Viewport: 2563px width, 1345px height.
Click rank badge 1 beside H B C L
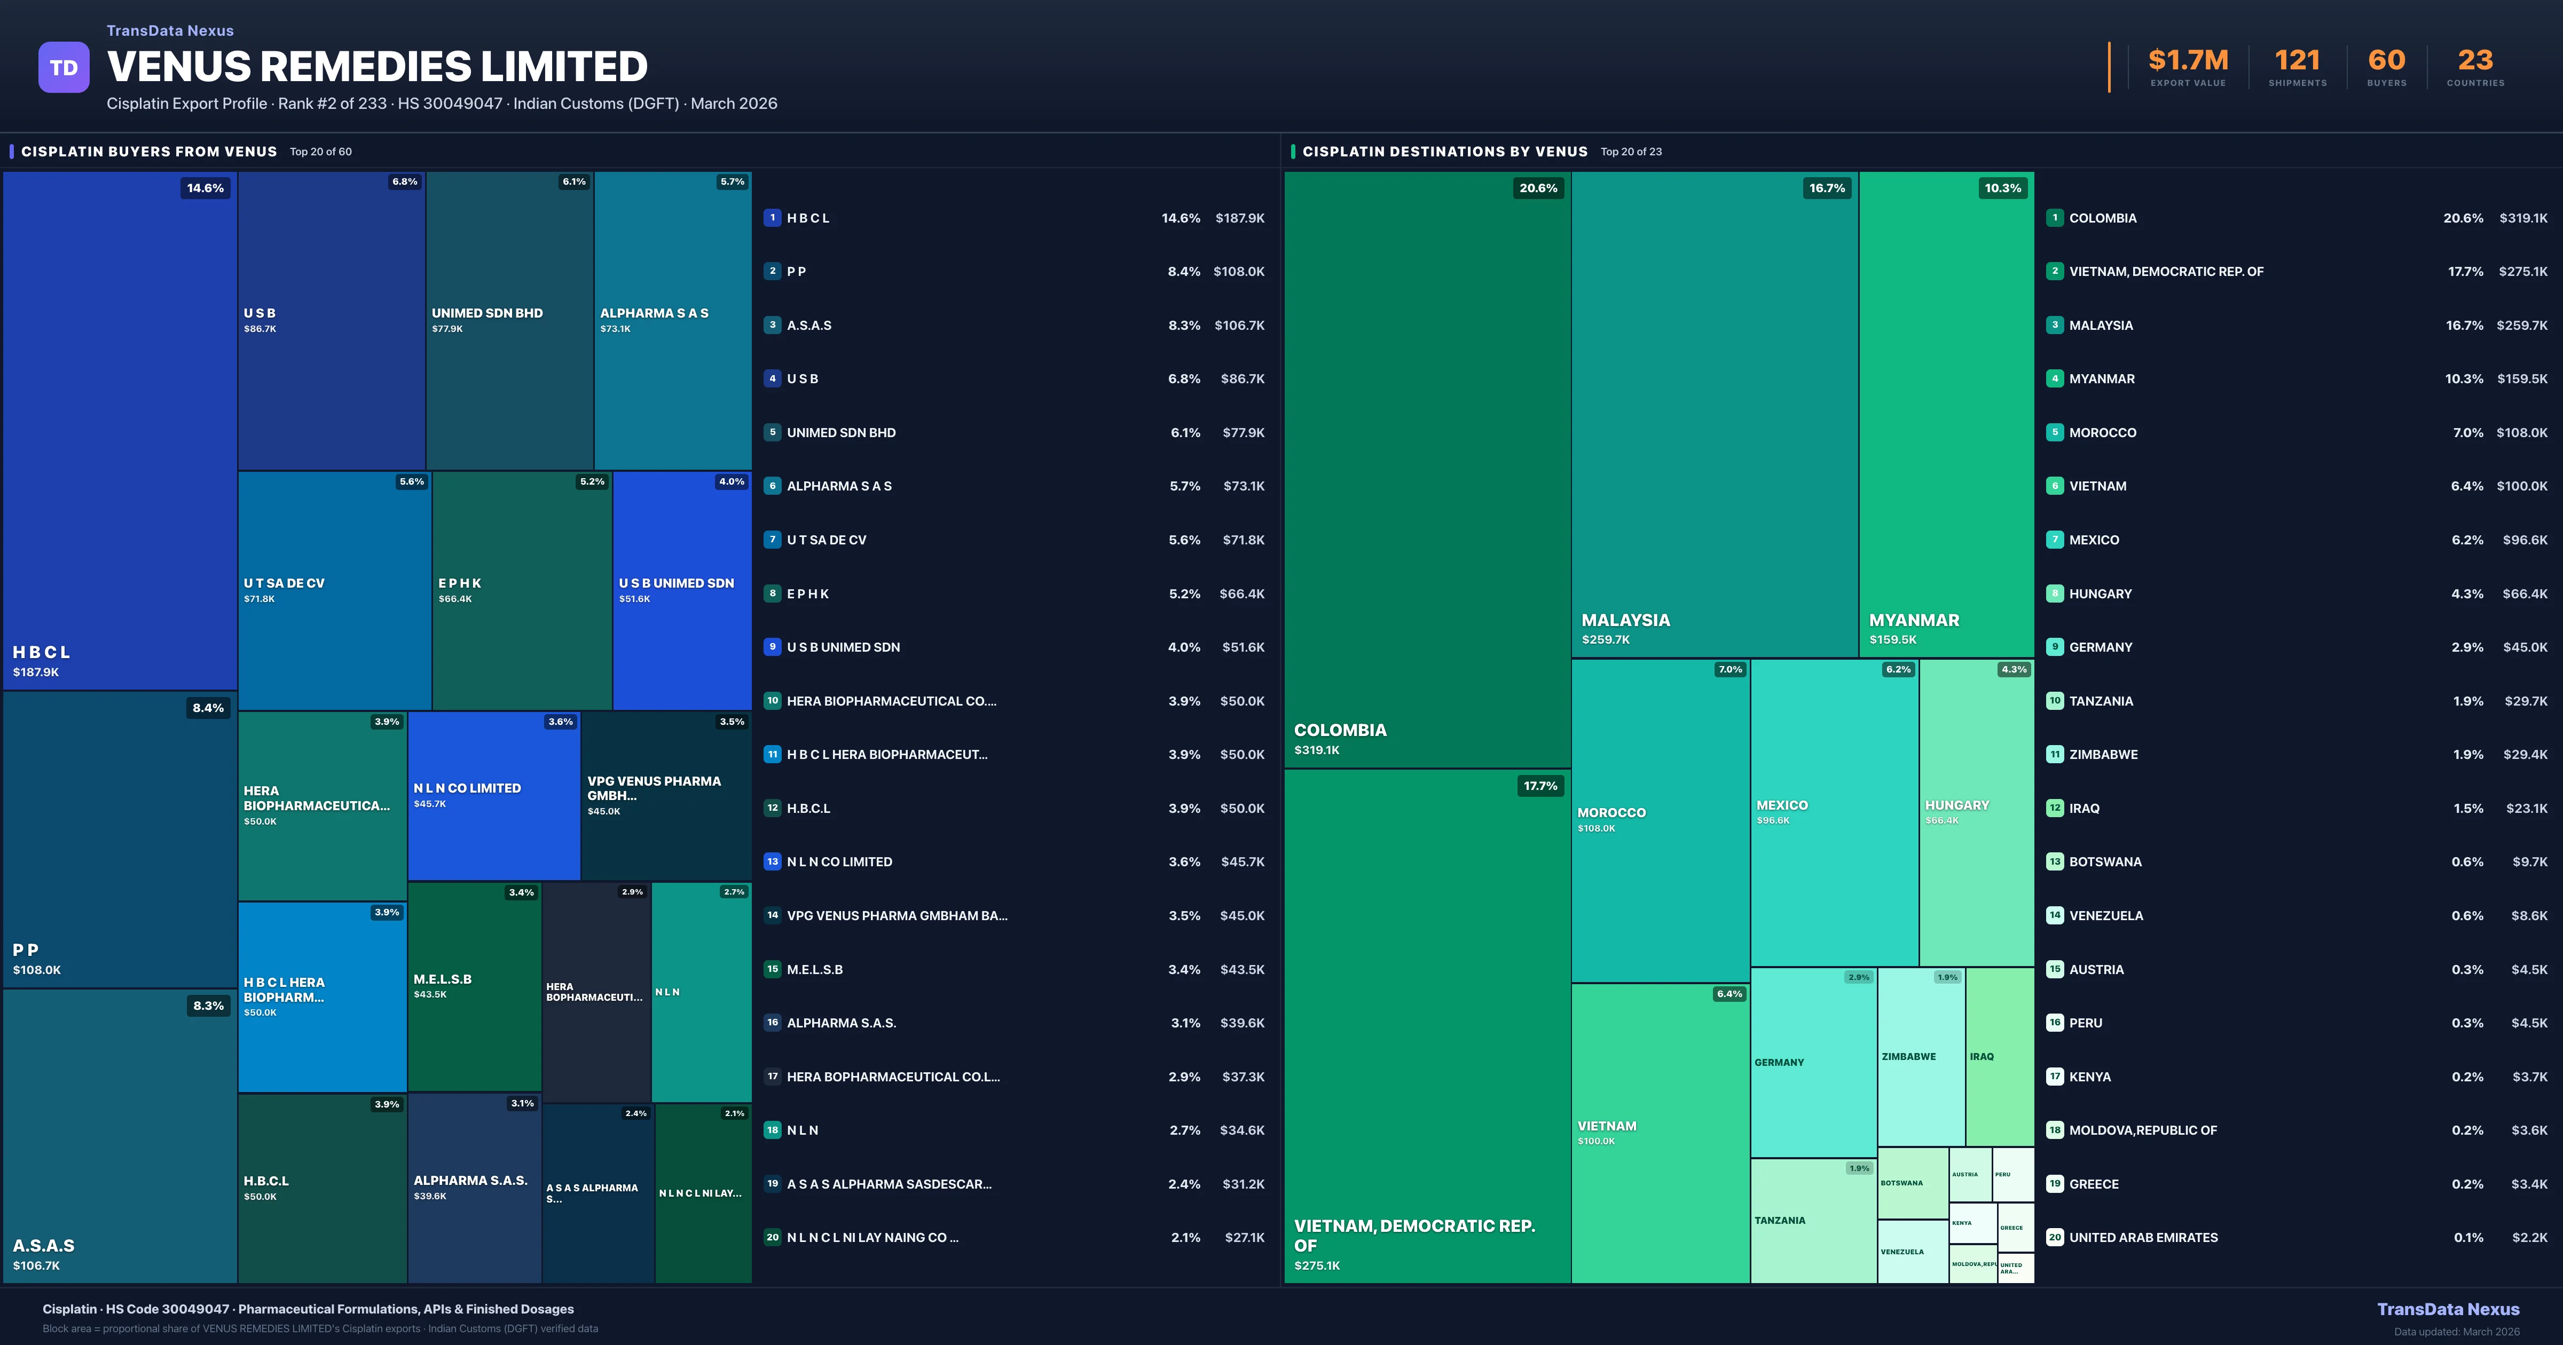pos(772,218)
